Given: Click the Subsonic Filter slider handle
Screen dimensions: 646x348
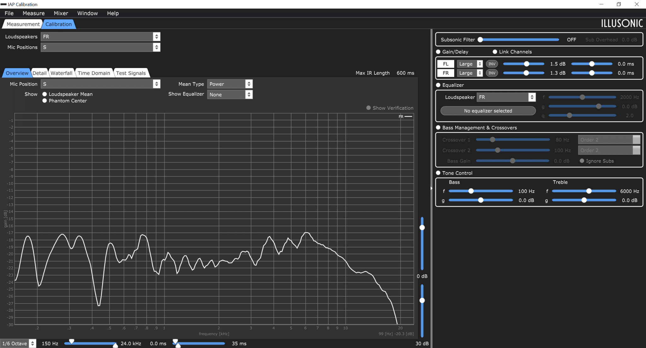Looking at the screenshot, I should pyautogui.click(x=480, y=40).
